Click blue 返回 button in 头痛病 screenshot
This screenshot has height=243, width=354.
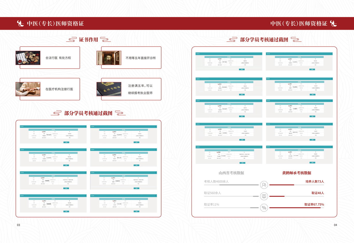[x=313, y=116]
